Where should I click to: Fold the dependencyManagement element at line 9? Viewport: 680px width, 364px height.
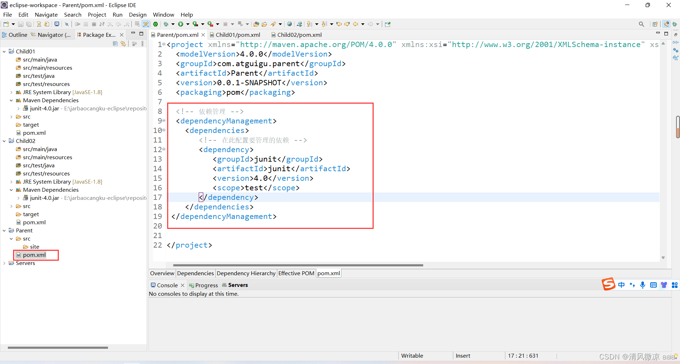point(164,121)
